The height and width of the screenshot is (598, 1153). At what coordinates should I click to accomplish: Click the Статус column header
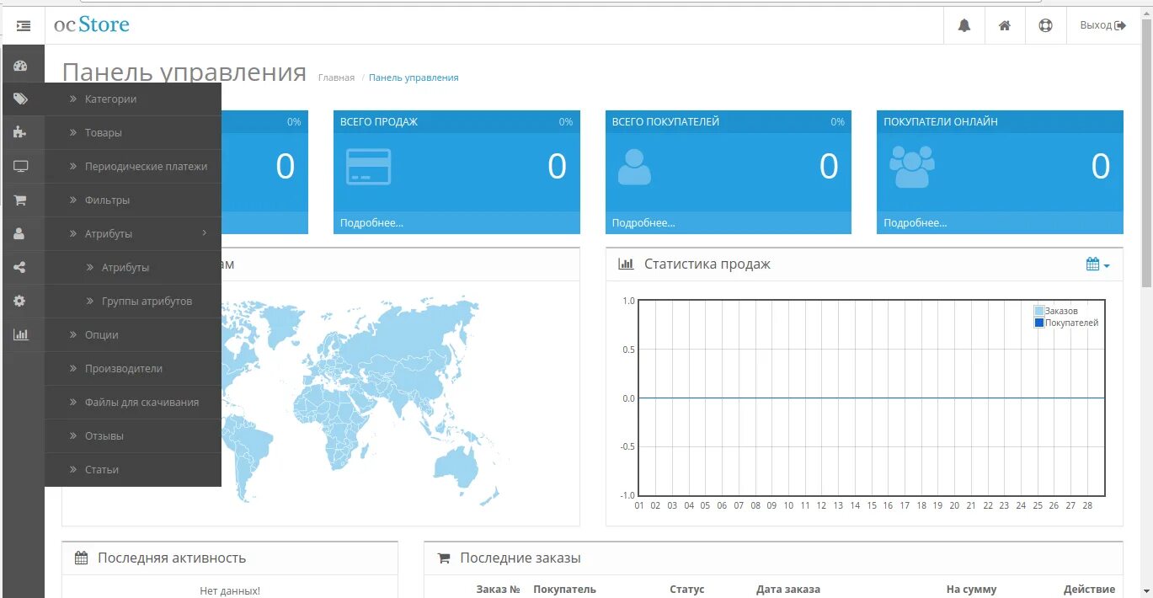[x=687, y=590]
